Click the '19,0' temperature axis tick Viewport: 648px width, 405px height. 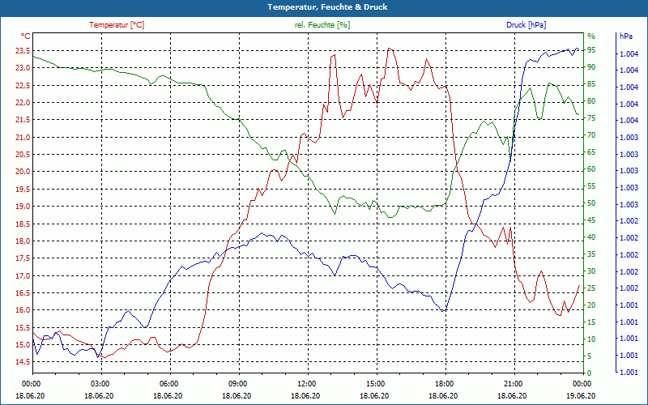click(23, 207)
